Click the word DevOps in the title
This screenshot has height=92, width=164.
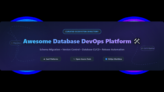click(x=93, y=42)
